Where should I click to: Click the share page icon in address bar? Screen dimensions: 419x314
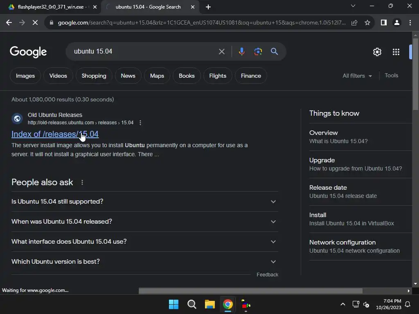[354, 23]
